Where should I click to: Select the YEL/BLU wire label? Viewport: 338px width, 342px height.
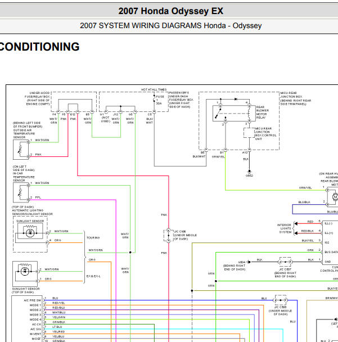pos(58,336)
